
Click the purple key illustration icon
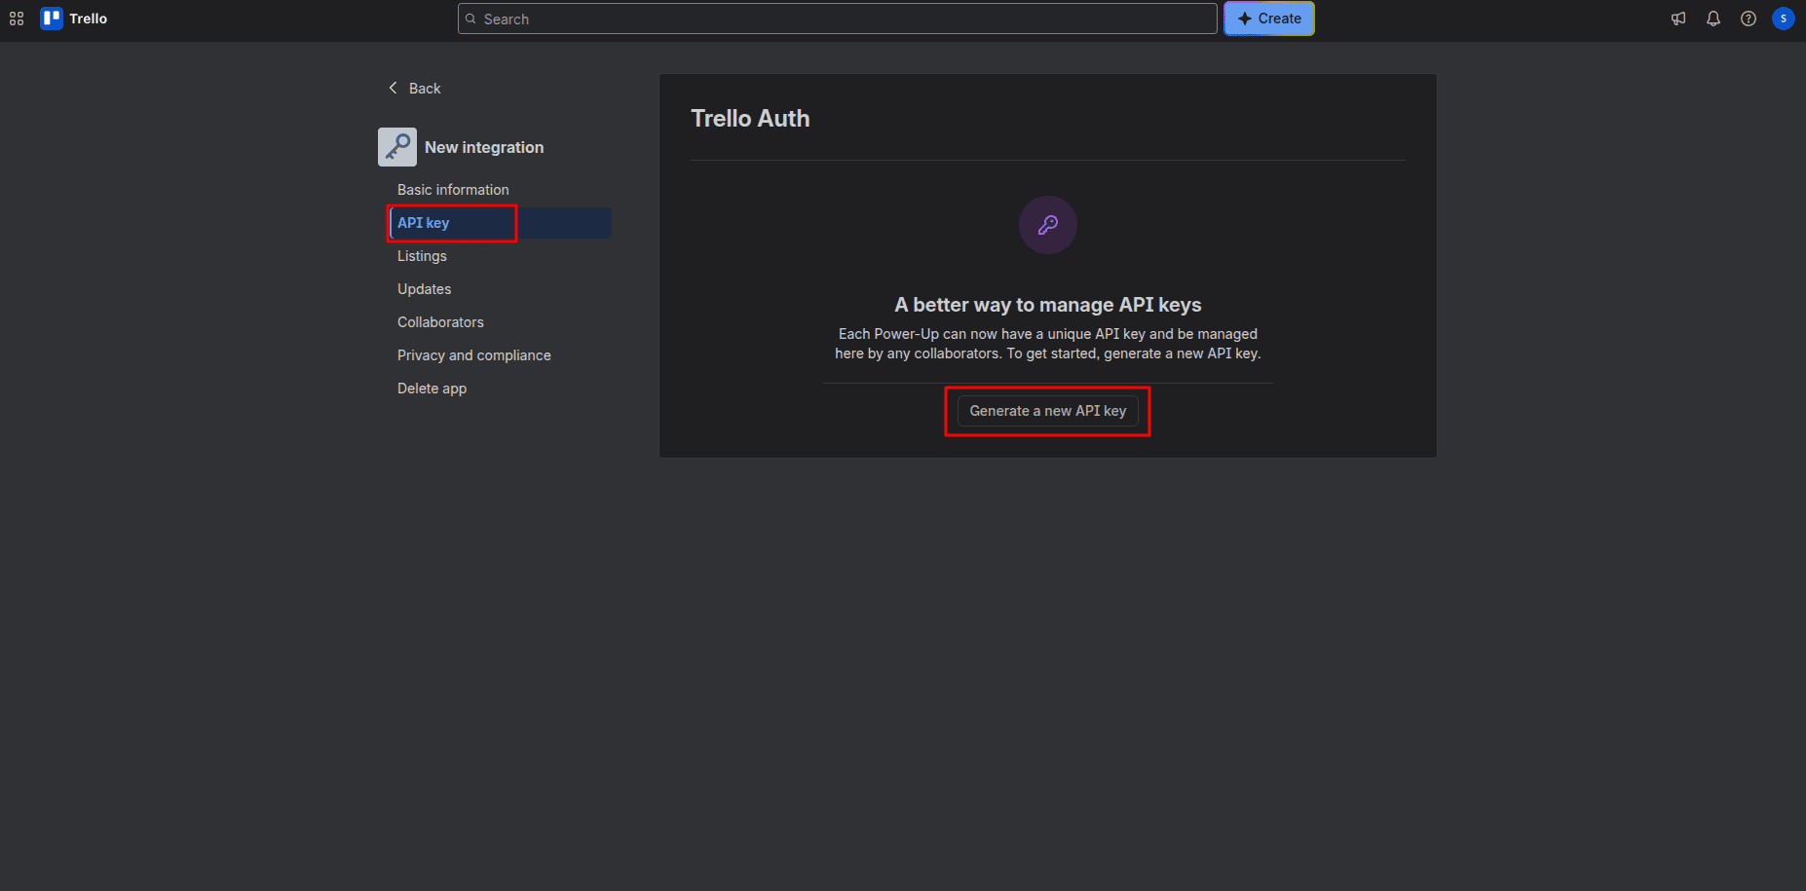click(x=1048, y=225)
